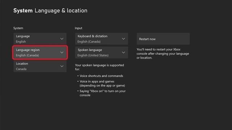Screen dimensions: 232x130
Task: Select the System section label above Language
Action: pyautogui.click(x=18, y=28)
